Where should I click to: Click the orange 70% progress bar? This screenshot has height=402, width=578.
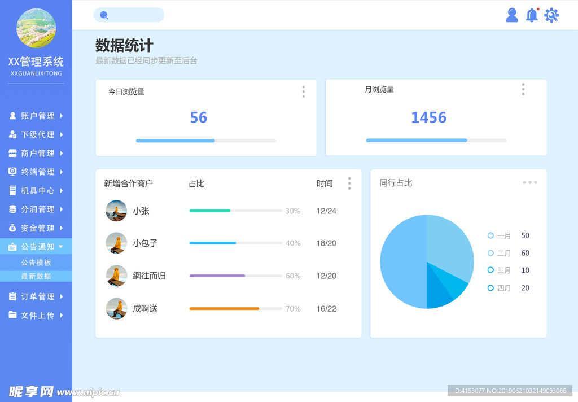click(224, 309)
